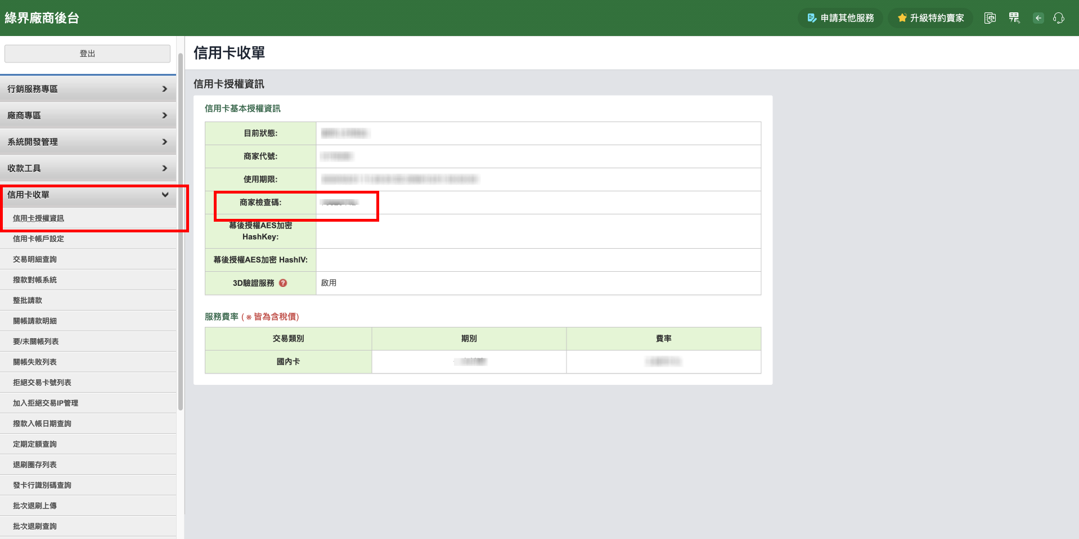Image resolution: width=1079 pixels, height=539 pixels.
Task: Click the 3D驗證服務 help question mark icon
Action: pyautogui.click(x=283, y=283)
